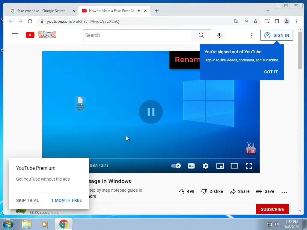The height and width of the screenshot is (230, 307).
Task: Click the red SUBSCRIBE button
Action: (272, 209)
